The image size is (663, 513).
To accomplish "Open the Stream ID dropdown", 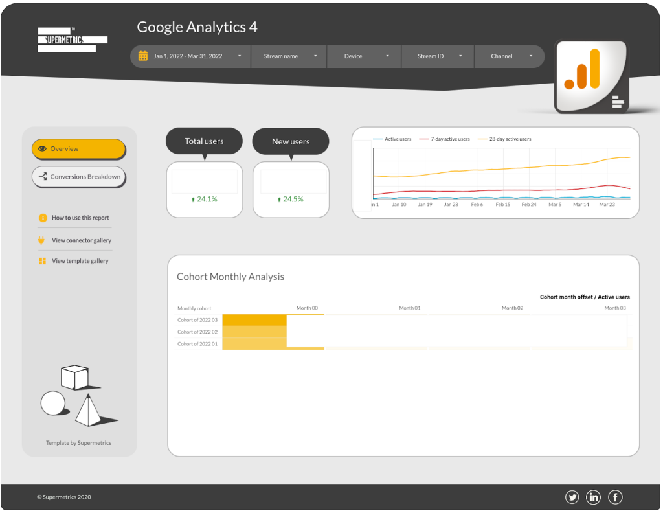I will tap(438, 56).
